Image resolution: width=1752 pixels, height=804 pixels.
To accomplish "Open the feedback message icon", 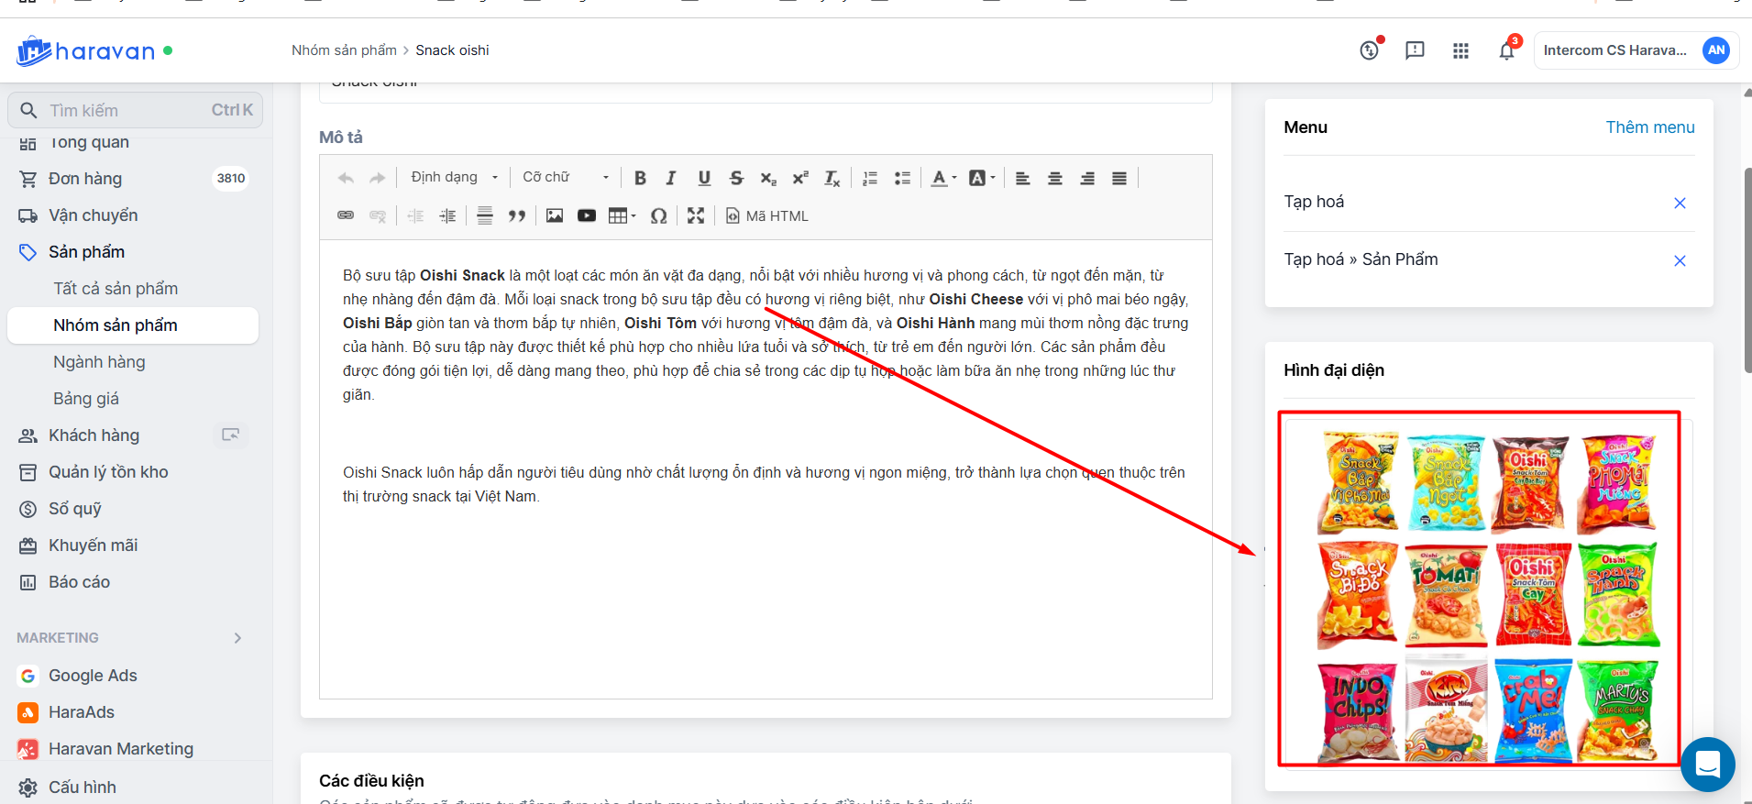I will [x=1415, y=50].
